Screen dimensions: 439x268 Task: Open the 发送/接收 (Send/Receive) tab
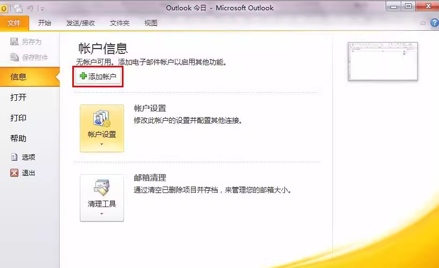(x=80, y=23)
